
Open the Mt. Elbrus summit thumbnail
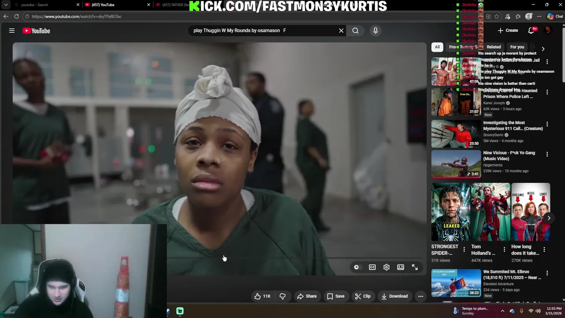pos(456,283)
